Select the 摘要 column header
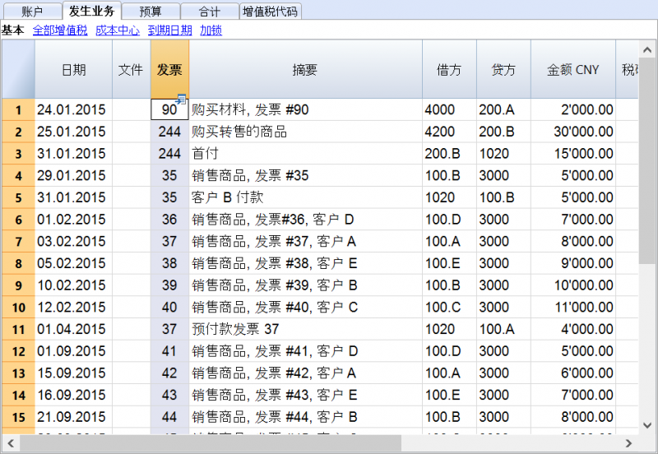 [x=305, y=69]
